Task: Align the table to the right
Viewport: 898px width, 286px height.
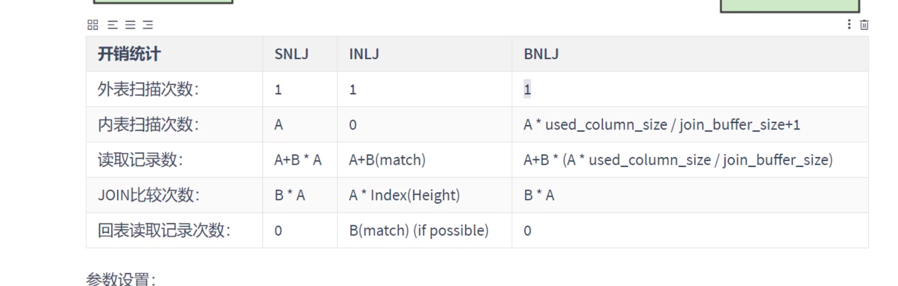Action: 148,25
